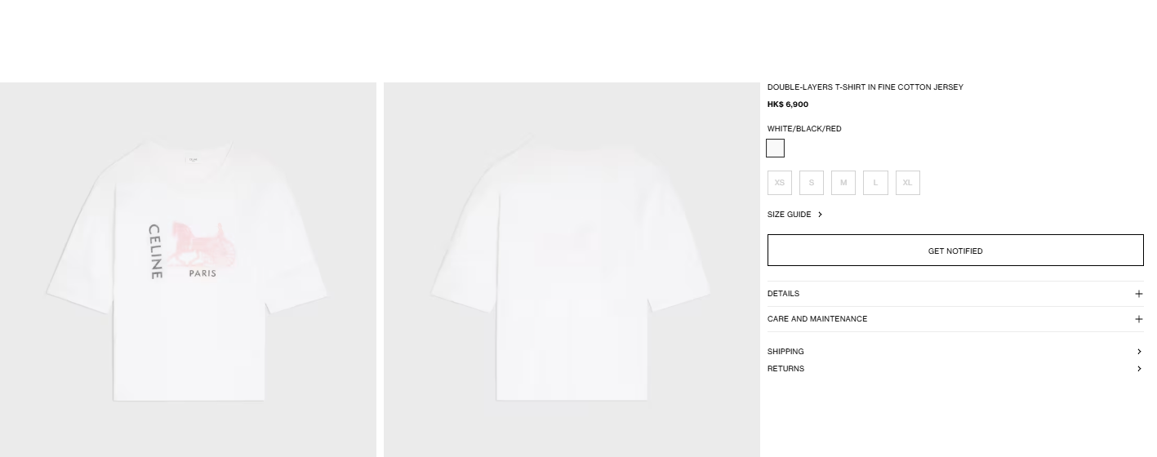Expand the Details section
Screen dimensions: 1157x457
coord(955,294)
